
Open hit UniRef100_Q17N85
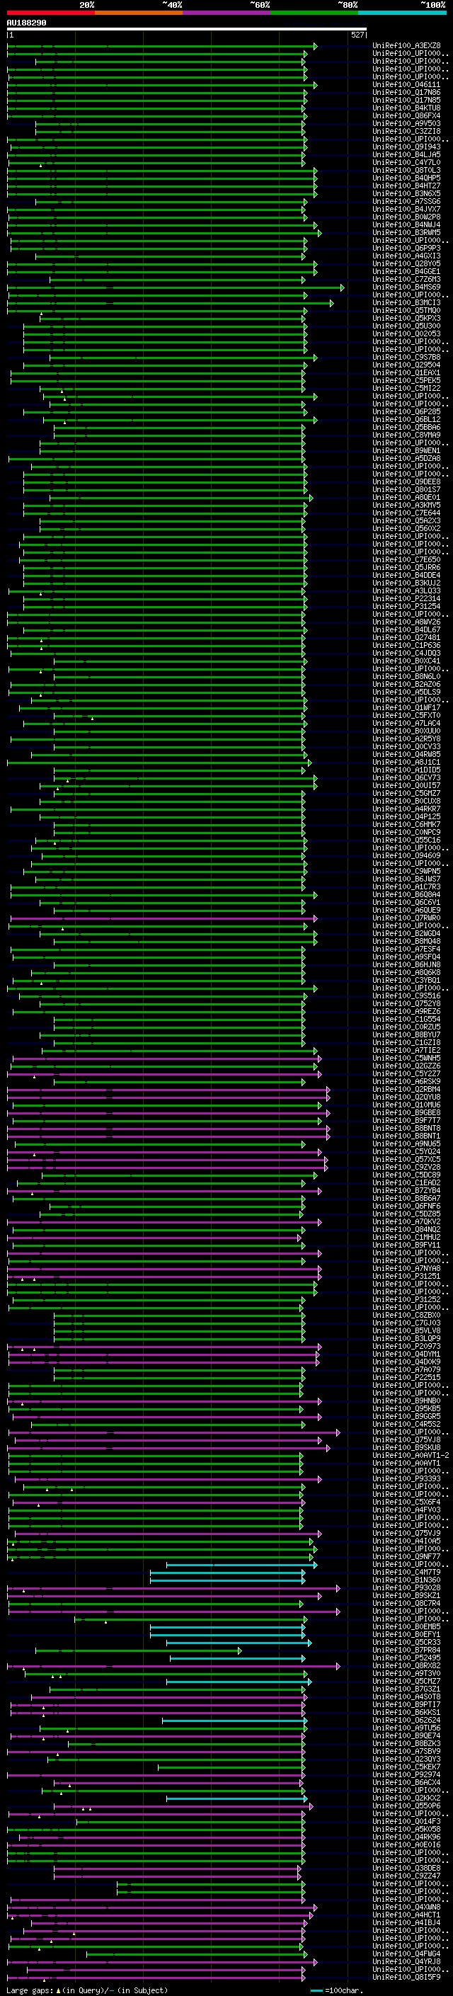point(406,100)
